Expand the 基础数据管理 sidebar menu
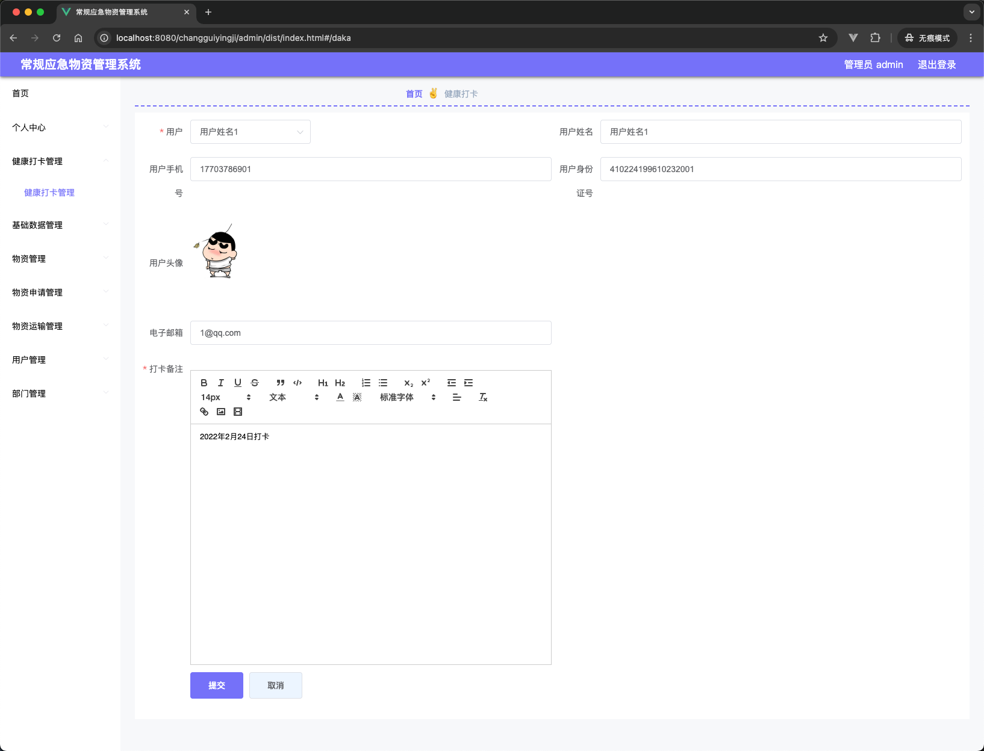The height and width of the screenshot is (751, 984). click(x=60, y=225)
